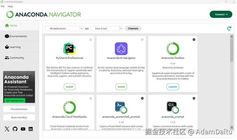237x140 pixels.
Task: Open the GitHub social icon
Action: click(15, 129)
